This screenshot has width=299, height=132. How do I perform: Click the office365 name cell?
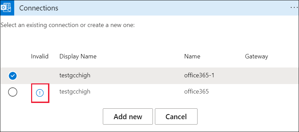197,92
